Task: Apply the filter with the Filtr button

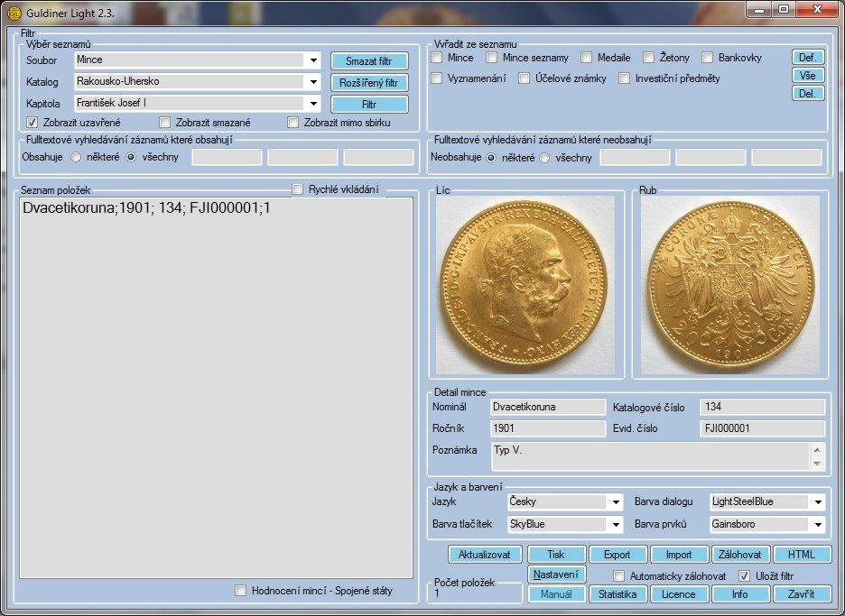Action: pyautogui.click(x=369, y=104)
